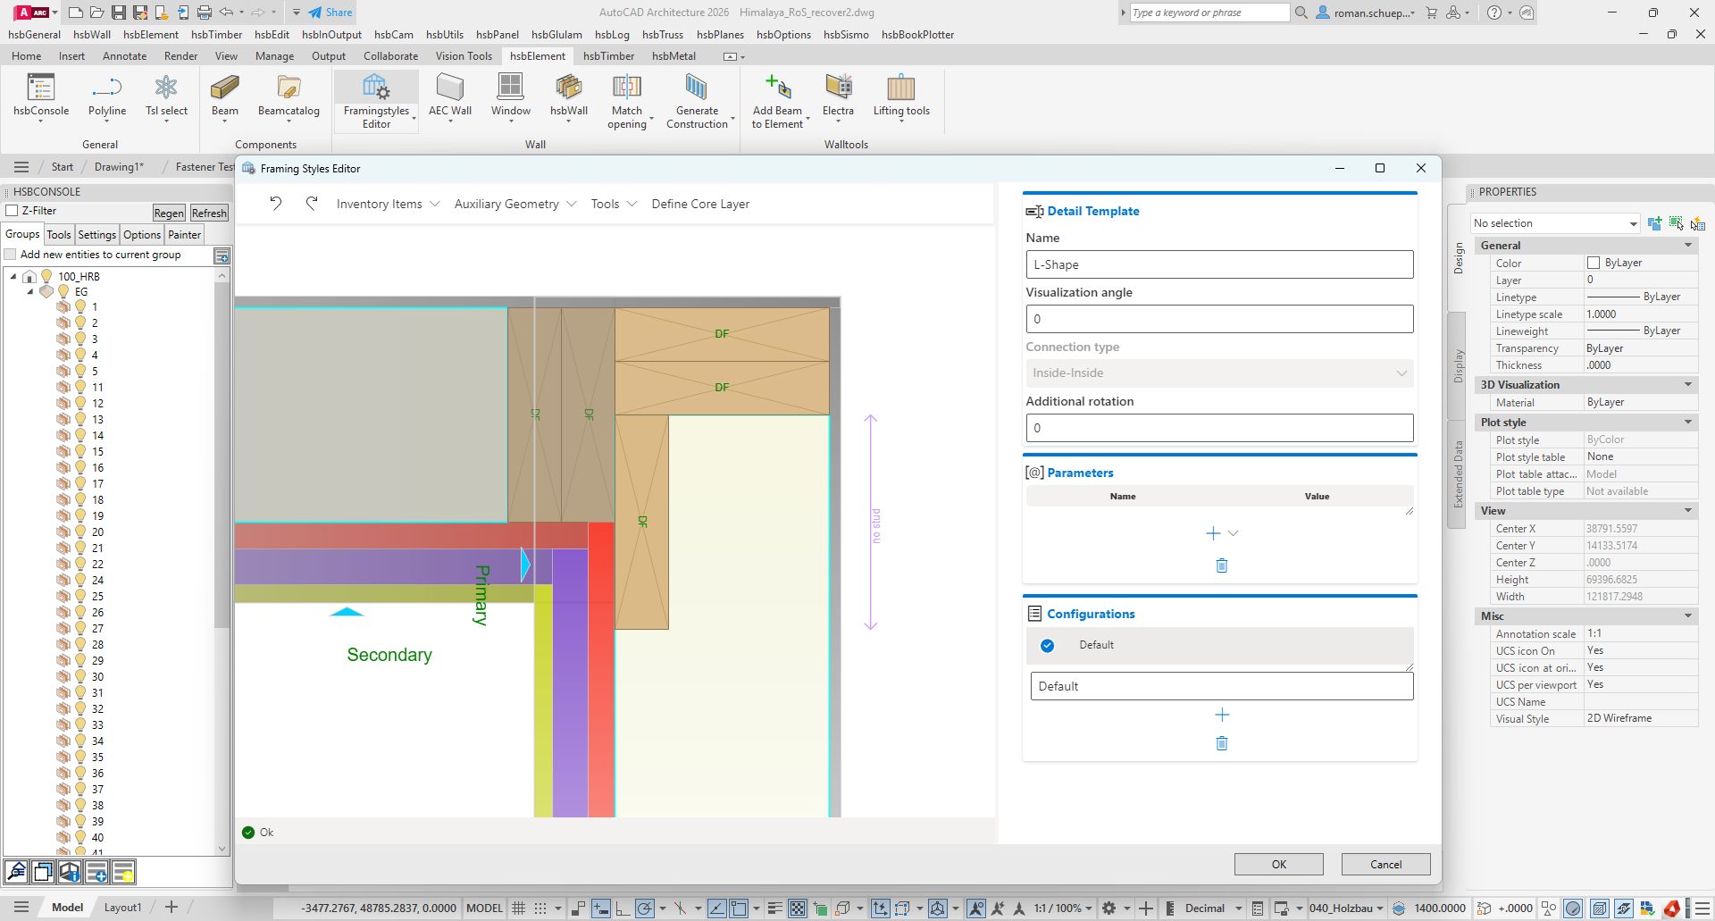Click the undo arrow in Framing Styles Editor
The height and width of the screenshot is (921, 1715).
[x=276, y=204]
